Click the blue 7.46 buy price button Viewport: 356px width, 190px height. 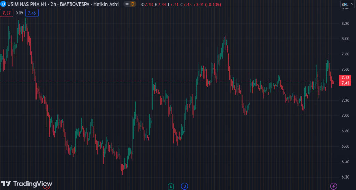[32, 13]
